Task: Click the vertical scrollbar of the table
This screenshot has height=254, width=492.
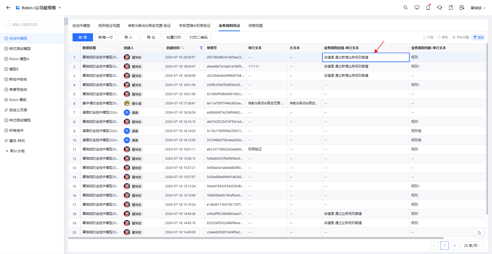Action: pos(487,129)
